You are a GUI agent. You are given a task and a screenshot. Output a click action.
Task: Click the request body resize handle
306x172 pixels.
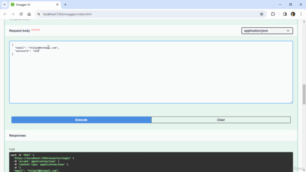point(291,102)
